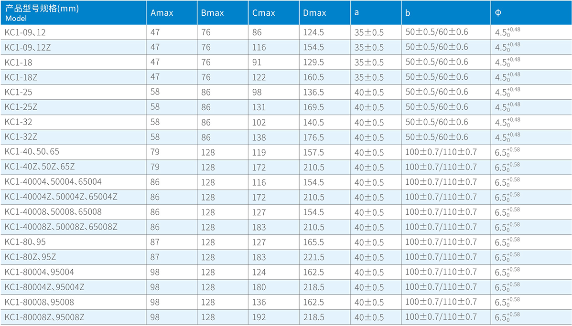Click the Amax value 79 for KC1-40Z、50Z、65Z
This screenshot has width=572, height=326.
(x=155, y=167)
